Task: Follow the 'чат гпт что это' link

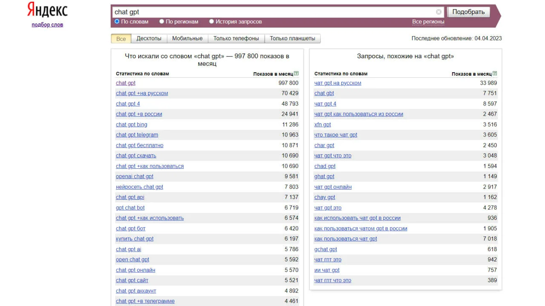Action: 333,280
